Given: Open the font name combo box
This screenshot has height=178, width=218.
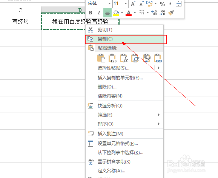Looking at the screenshot, I should tap(99, 3).
